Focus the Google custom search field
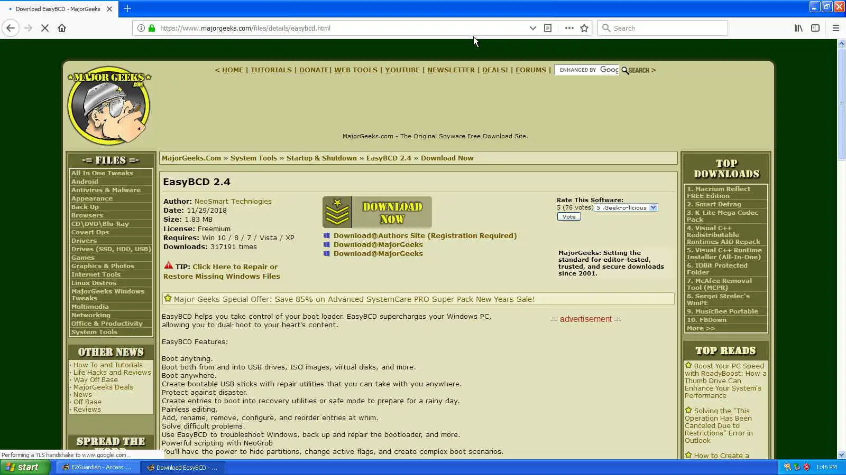The image size is (846, 475). 587,70
